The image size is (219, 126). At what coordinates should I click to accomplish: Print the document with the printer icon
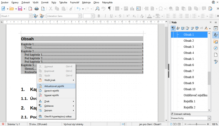(37, 9)
